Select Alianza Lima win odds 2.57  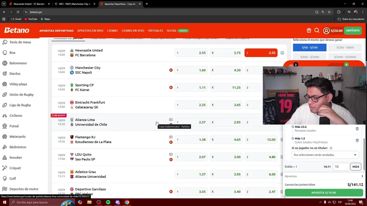coord(191,122)
